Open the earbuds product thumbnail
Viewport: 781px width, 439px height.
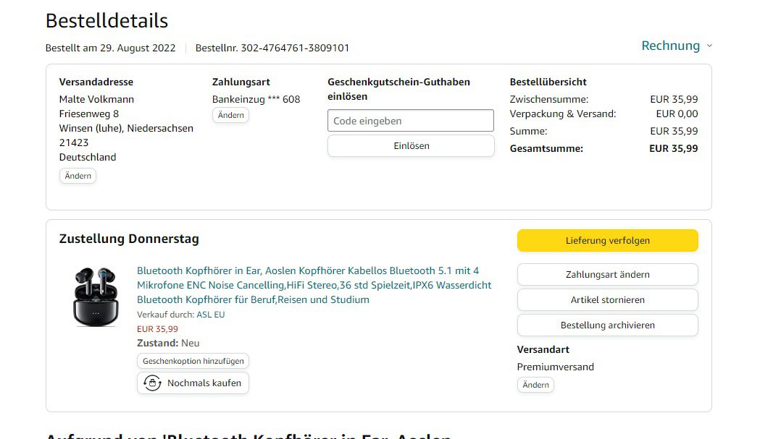point(95,297)
